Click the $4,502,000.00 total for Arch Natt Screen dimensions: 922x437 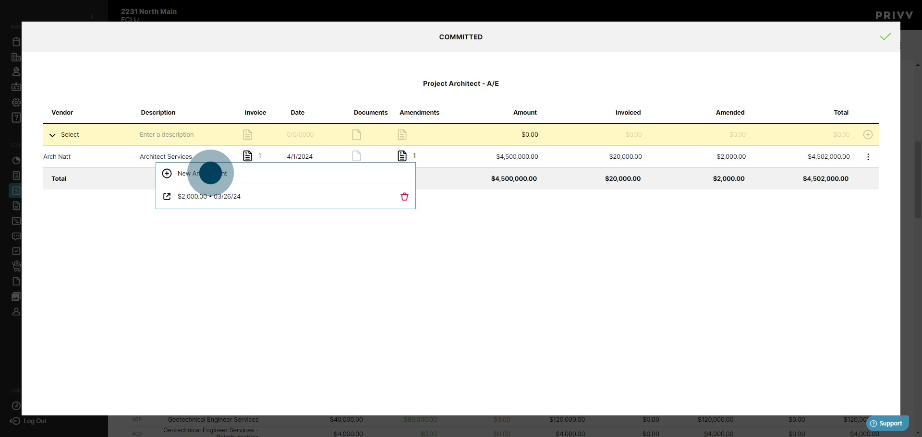(829, 157)
